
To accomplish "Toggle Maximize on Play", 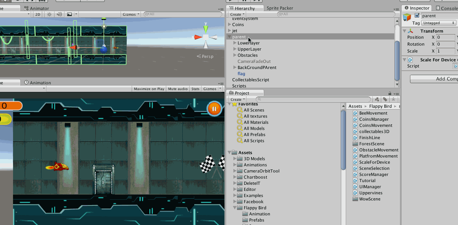I will pyautogui.click(x=149, y=89).
